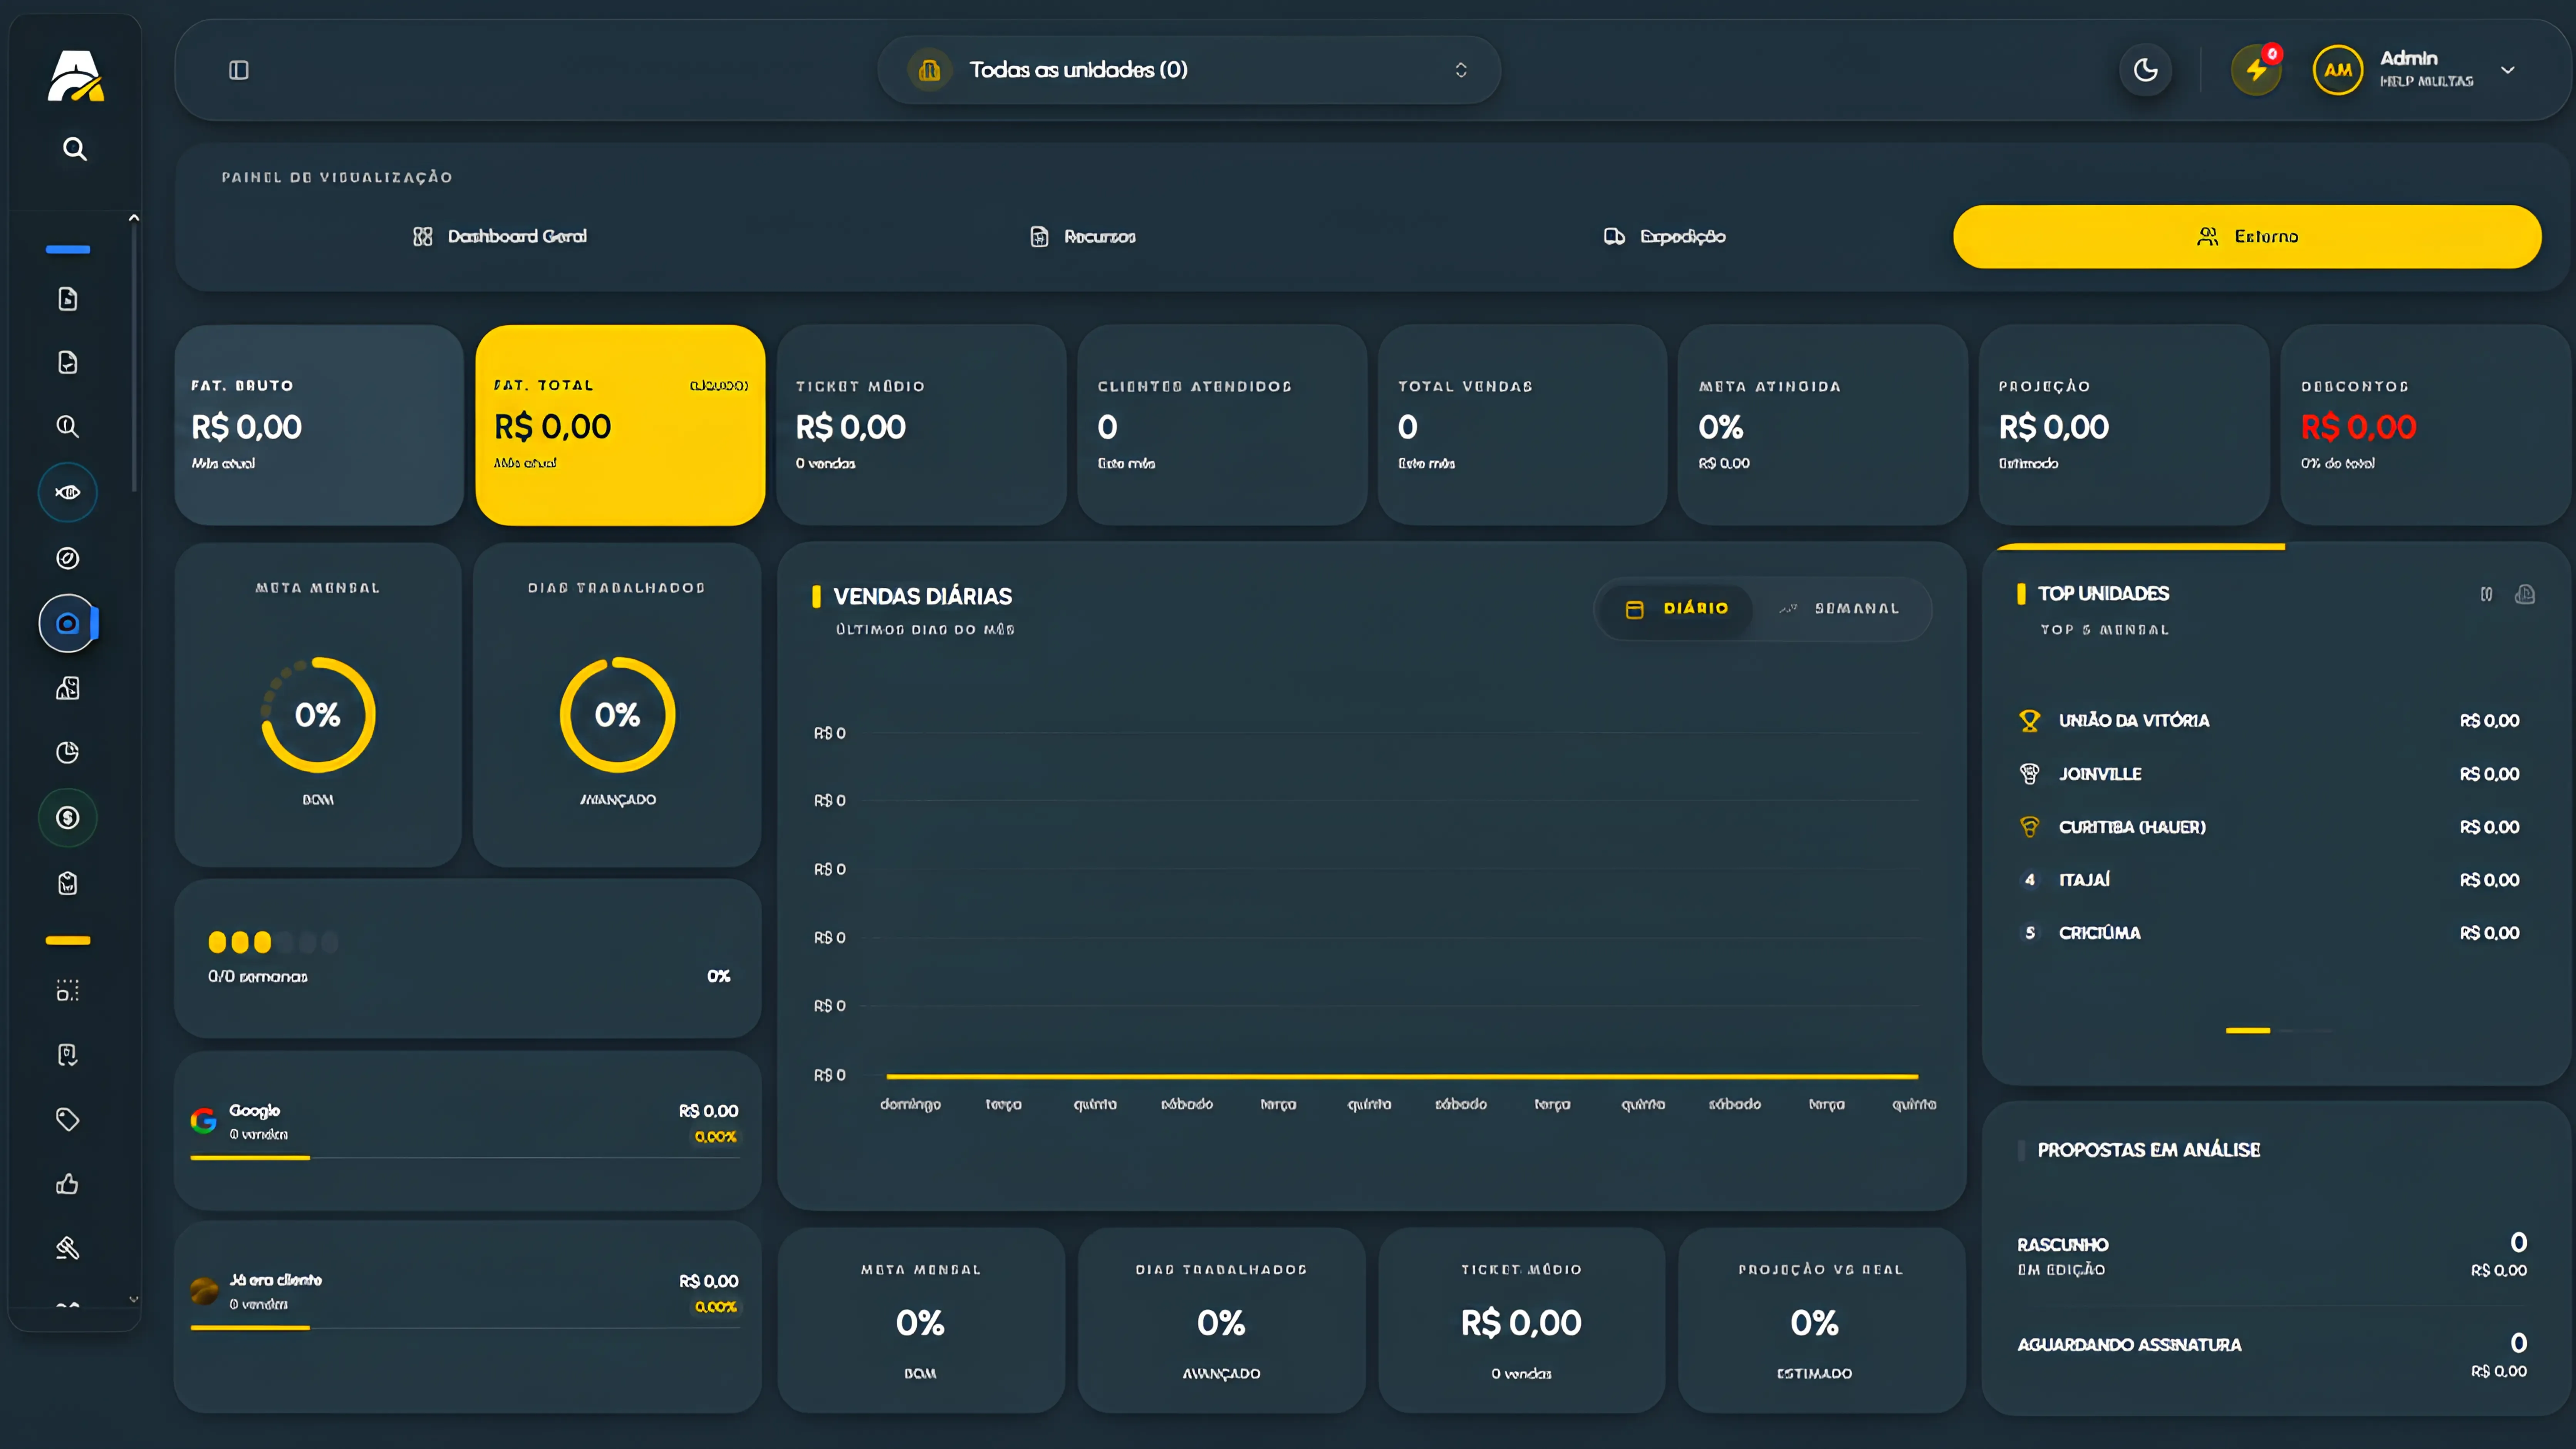
Task: Select the Expedição tab
Action: pos(1664,237)
